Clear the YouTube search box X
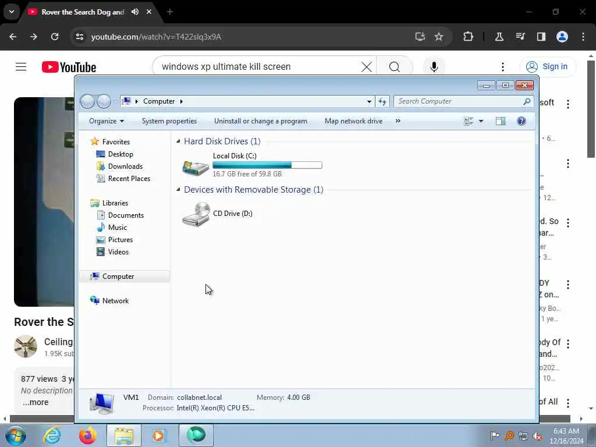596x447 pixels. click(367, 67)
